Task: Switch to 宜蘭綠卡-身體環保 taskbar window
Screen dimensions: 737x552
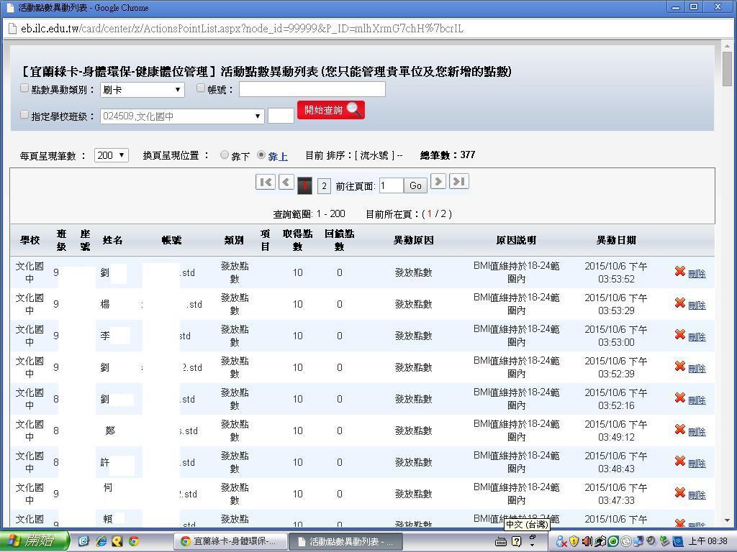Action: tap(230, 541)
